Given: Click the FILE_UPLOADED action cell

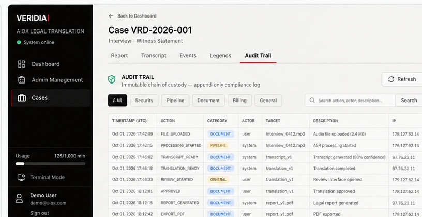Looking at the screenshot, I should (175, 134).
